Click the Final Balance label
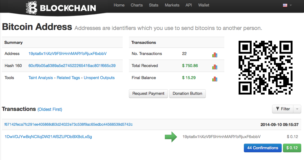Screen dimensions: 304x160 pyautogui.click(x=144, y=78)
